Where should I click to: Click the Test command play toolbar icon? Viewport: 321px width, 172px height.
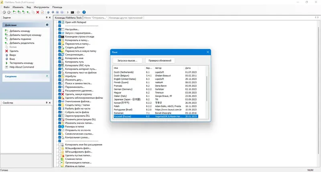68,12
